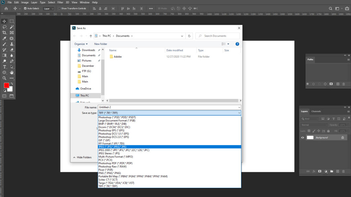Delete layer using trash icon in Layers
Image resolution: width=351 pixels, height=197 pixels.
343,171
